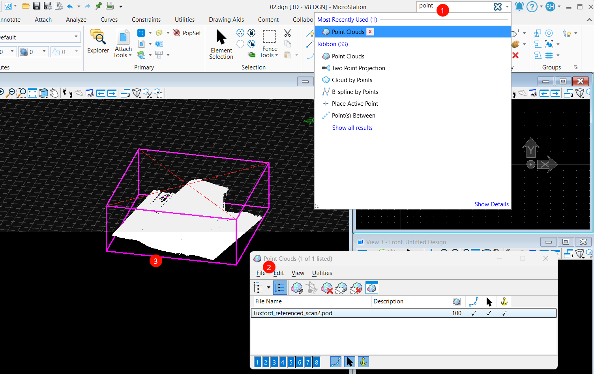The height and width of the screenshot is (374, 594).
Task: Toggle view 1 button in Point Clouds dialog
Action: 257,362
